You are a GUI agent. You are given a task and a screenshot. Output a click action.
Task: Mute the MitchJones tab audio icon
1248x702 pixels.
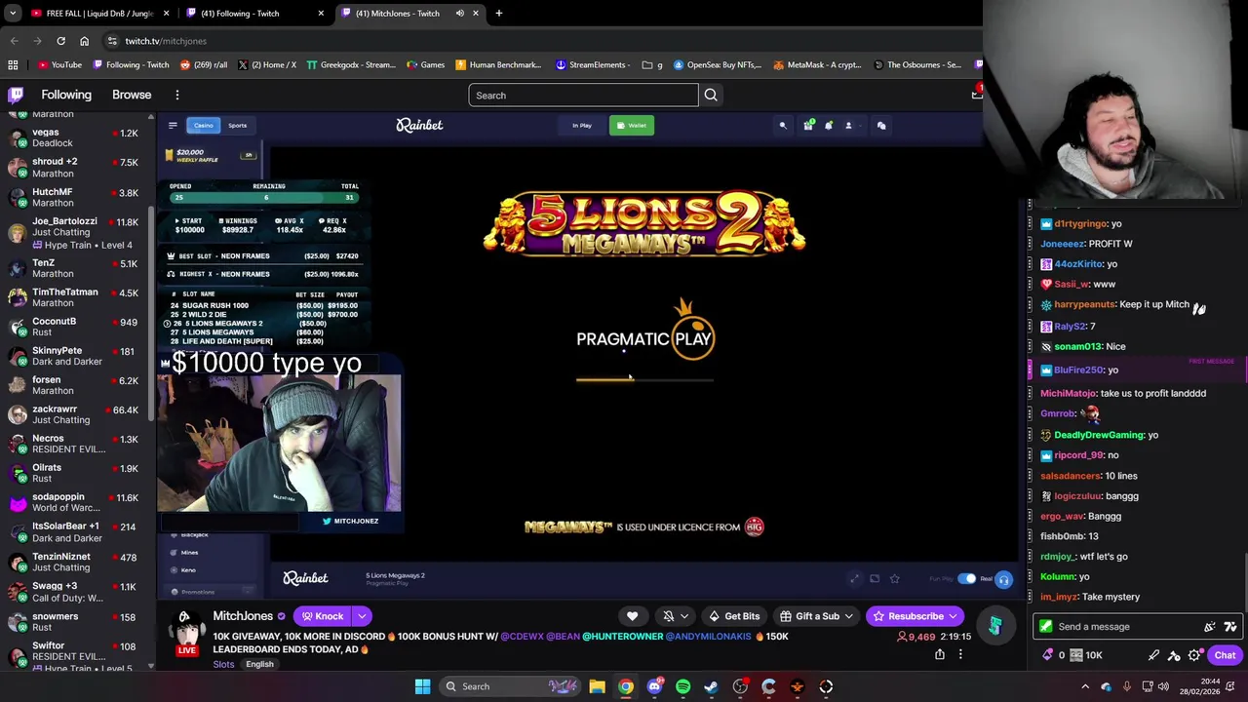(459, 14)
